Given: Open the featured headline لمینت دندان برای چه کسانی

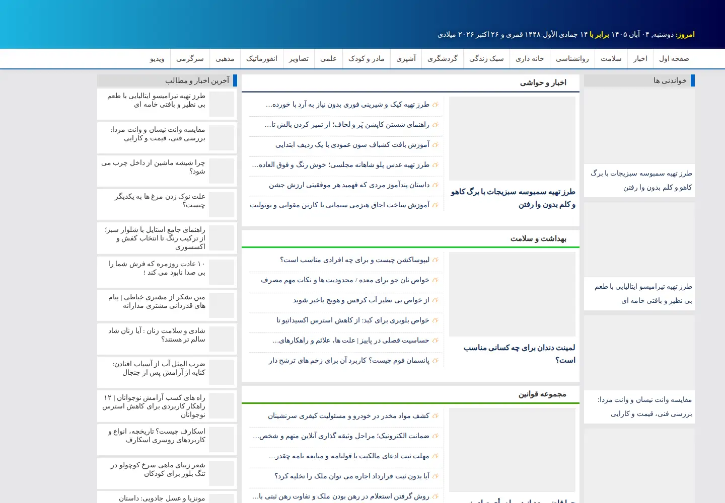Looking at the screenshot, I should (519, 354).
